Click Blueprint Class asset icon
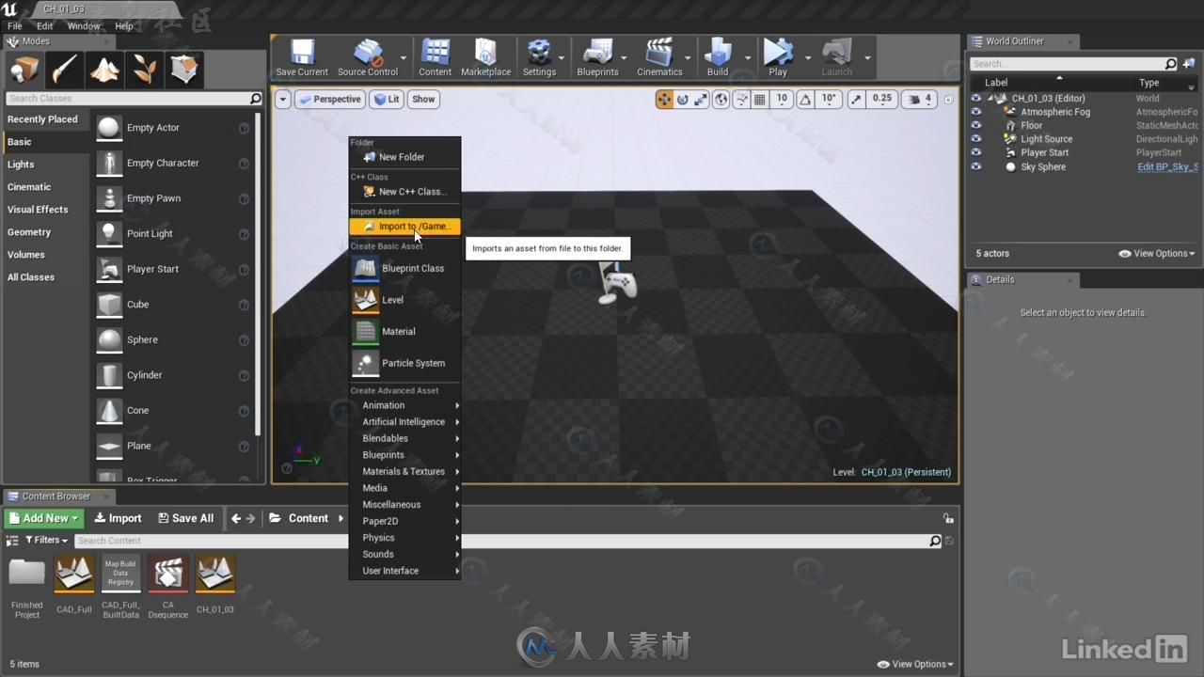Screen dimensions: 1204x677 [x=366, y=268]
